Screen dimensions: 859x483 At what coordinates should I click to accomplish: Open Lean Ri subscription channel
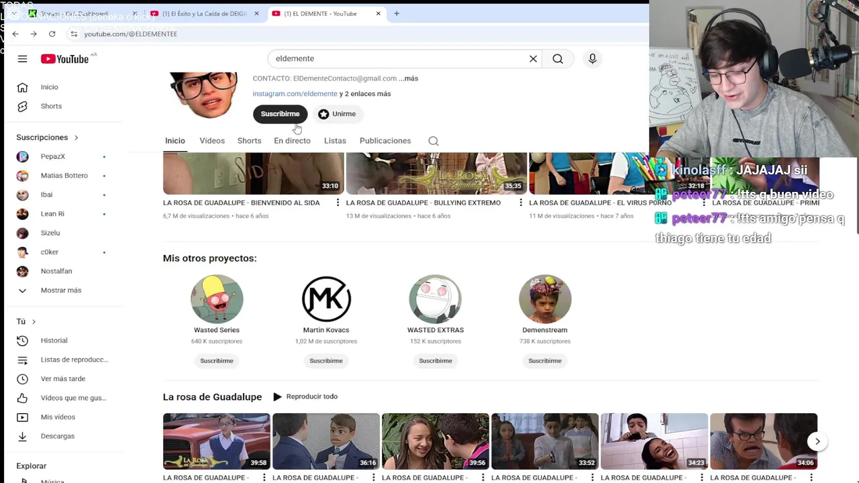coord(52,214)
